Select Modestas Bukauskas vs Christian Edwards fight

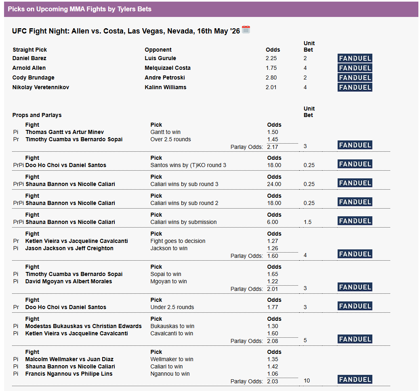click(x=83, y=326)
